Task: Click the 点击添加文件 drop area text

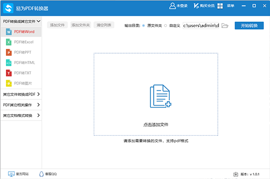Action: pyautogui.click(x=156, y=125)
